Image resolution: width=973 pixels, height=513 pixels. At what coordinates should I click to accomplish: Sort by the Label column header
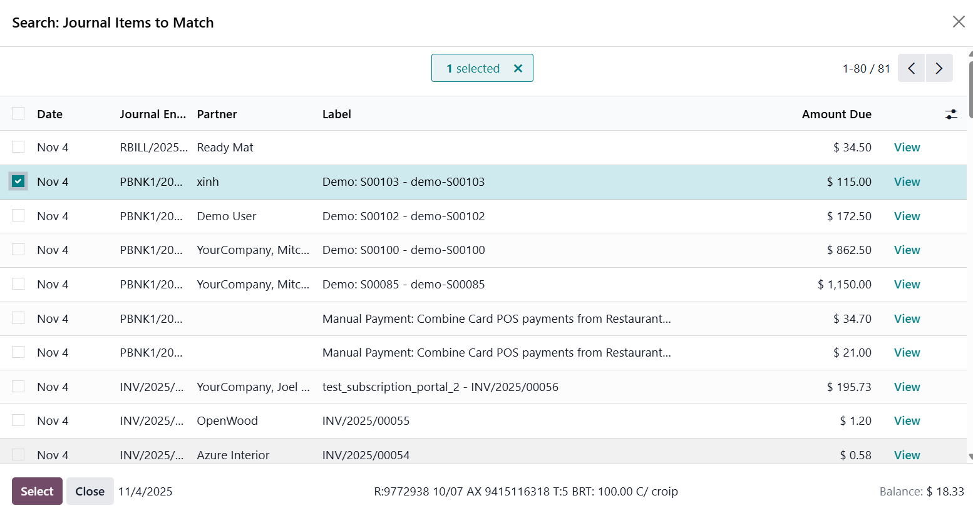pyautogui.click(x=336, y=114)
